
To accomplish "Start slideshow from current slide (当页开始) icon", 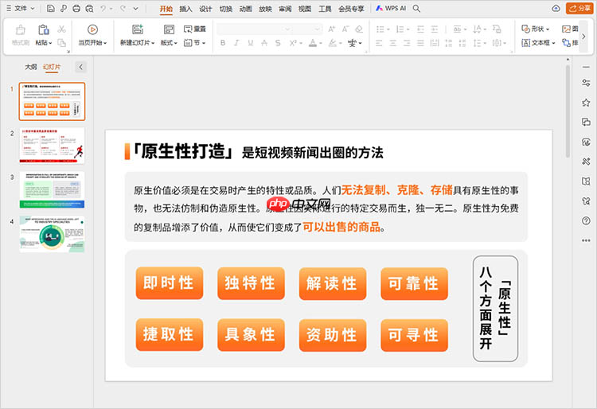I will 92,29.
